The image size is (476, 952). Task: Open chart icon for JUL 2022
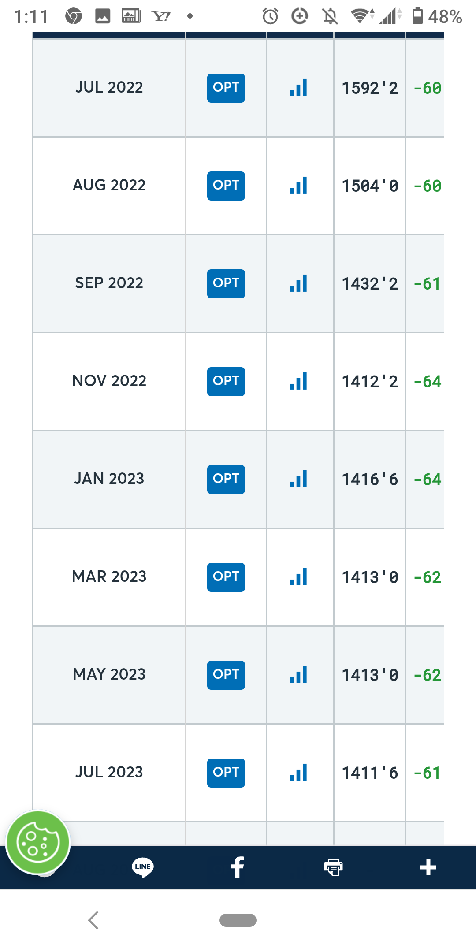click(x=298, y=88)
